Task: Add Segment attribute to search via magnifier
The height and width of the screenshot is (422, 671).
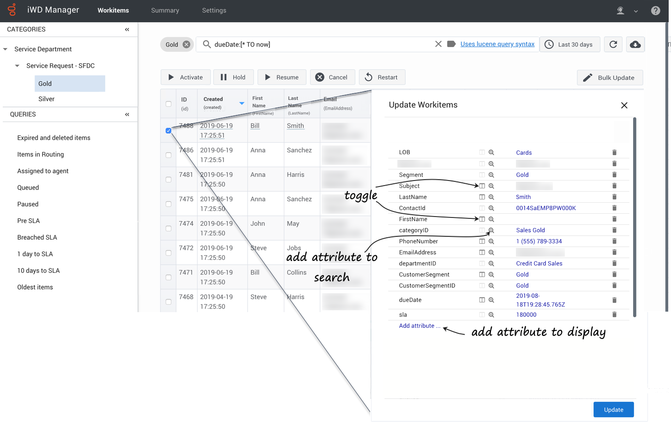Action: point(491,175)
